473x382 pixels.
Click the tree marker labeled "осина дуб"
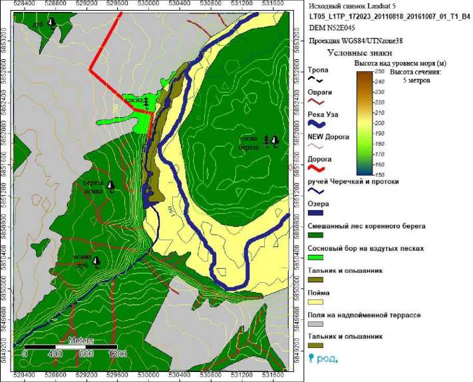(x=96, y=261)
